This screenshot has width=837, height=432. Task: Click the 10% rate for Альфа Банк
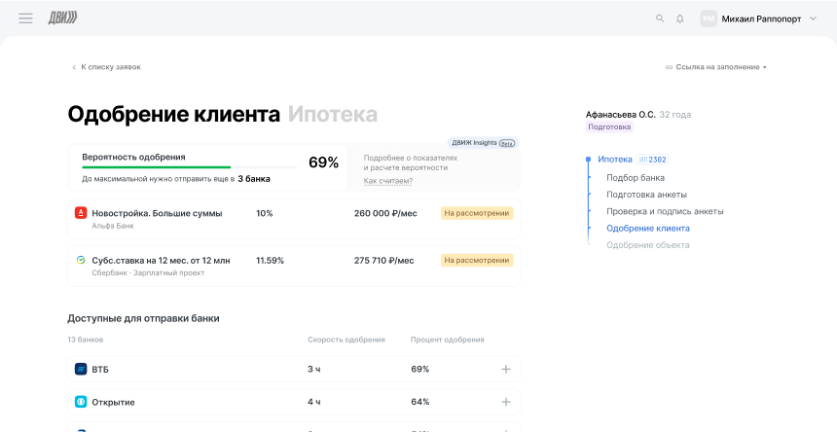tap(264, 213)
